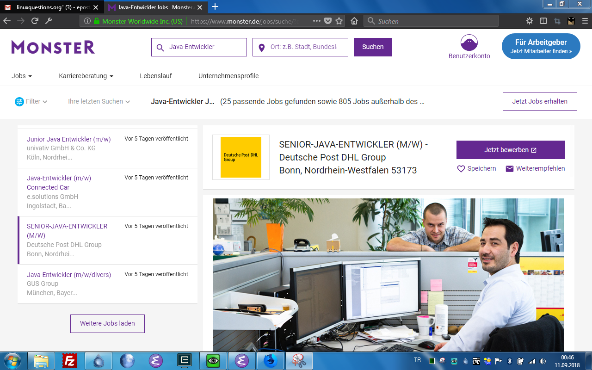Screen dimensions: 592x370
Task: Click the purple Suchen search button
Action: point(373,47)
